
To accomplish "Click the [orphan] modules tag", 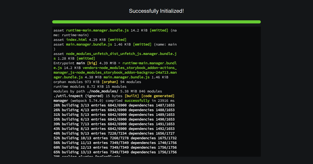I will 110,82.
